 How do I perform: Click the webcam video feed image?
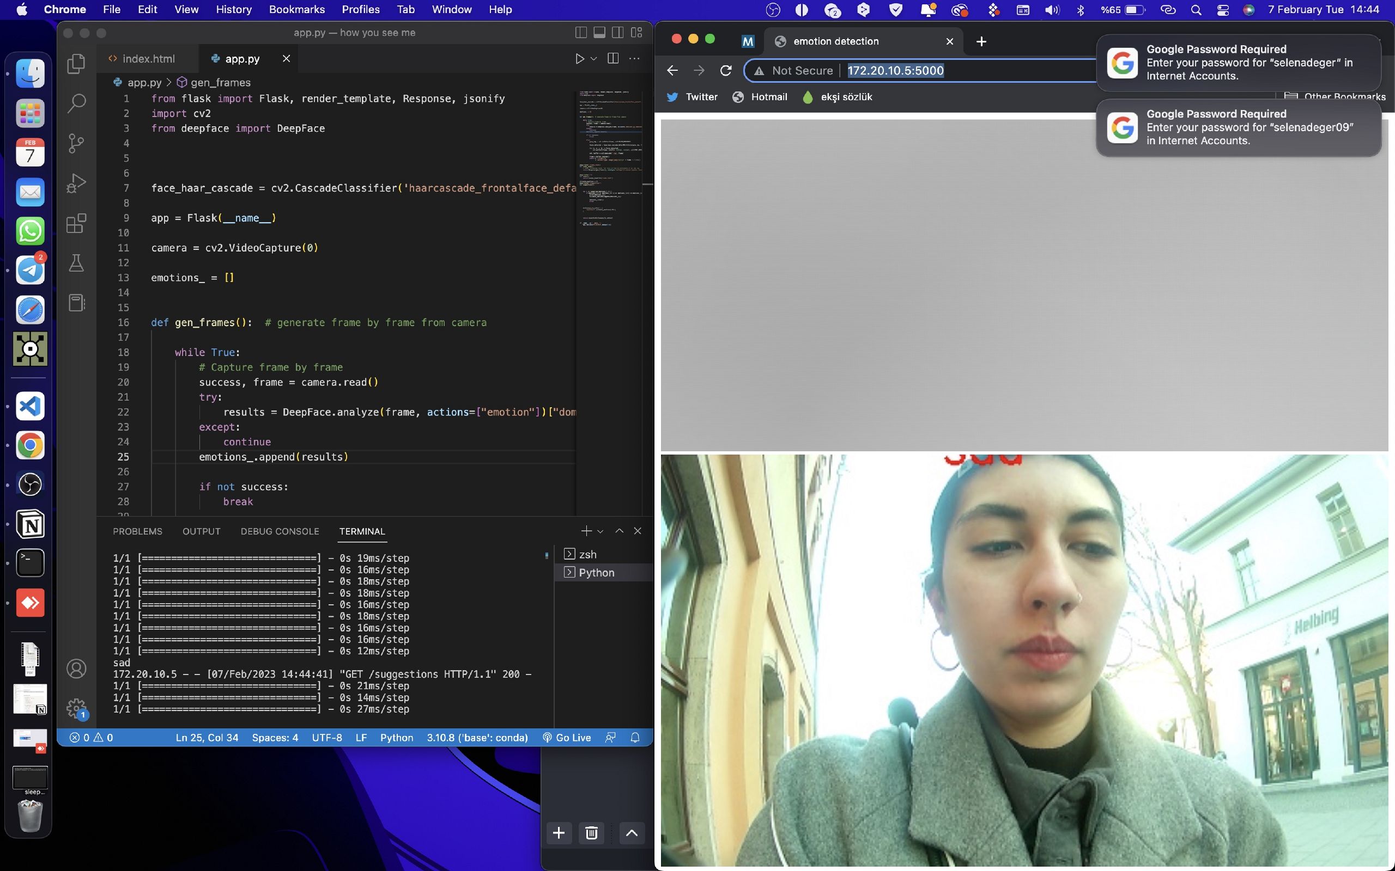coord(1024,660)
